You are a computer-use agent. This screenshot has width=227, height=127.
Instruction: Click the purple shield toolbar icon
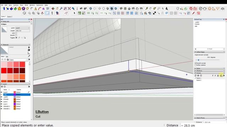[23, 9]
